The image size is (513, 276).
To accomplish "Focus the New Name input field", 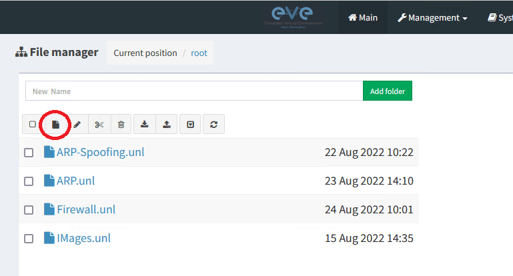I will [x=193, y=91].
